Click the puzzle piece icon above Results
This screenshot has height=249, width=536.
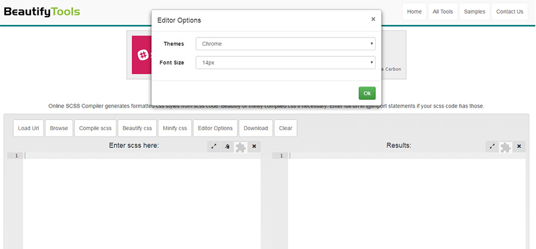point(506,147)
